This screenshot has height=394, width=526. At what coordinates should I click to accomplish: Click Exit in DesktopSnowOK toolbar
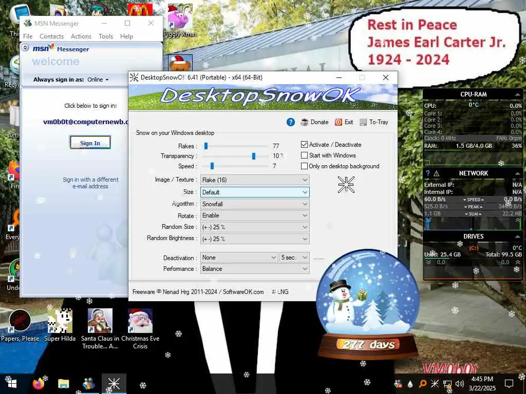344,122
